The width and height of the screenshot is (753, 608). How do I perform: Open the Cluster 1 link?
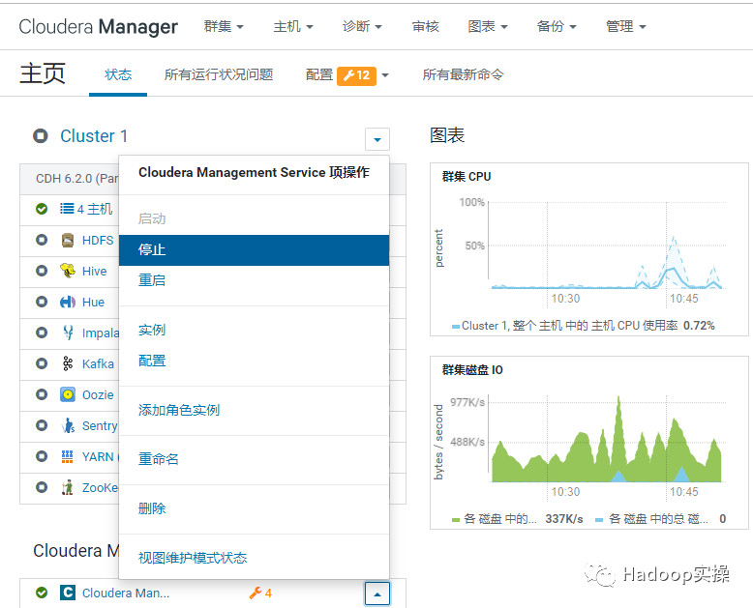pyautogui.click(x=94, y=136)
